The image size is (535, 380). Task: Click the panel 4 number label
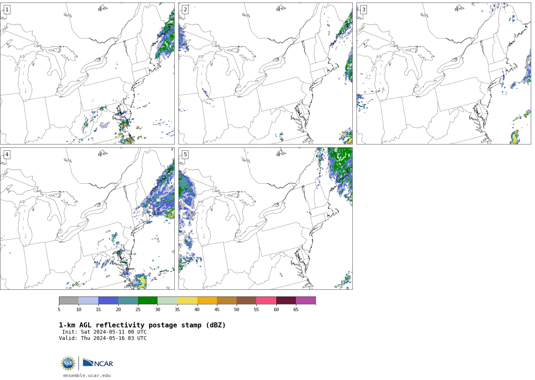(7, 155)
